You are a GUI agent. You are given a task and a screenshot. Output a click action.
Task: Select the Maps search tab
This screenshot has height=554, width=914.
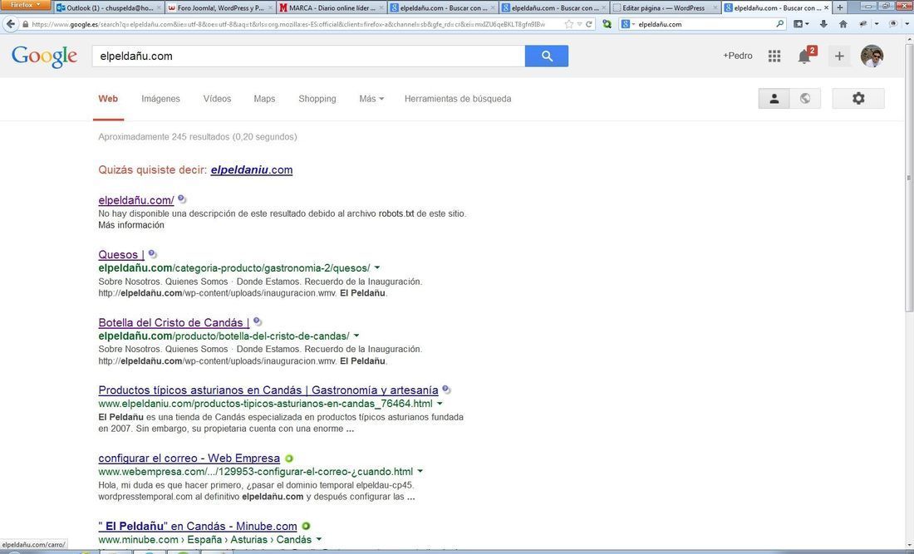(264, 99)
